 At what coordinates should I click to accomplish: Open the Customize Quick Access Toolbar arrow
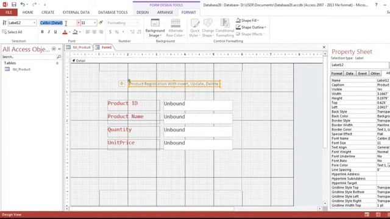(44, 4)
